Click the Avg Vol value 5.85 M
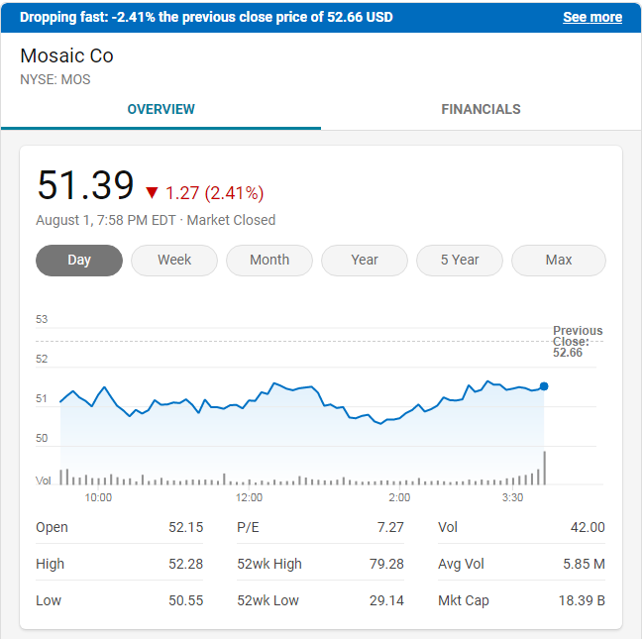Image resolution: width=644 pixels, height=639 pixels. (584, 564)
